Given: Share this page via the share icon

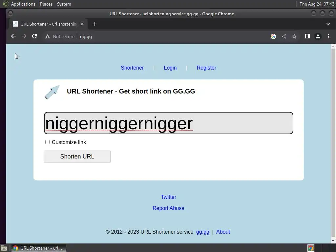Looking at the screenshot, I should pyautogui.click(x=284, y=36).
